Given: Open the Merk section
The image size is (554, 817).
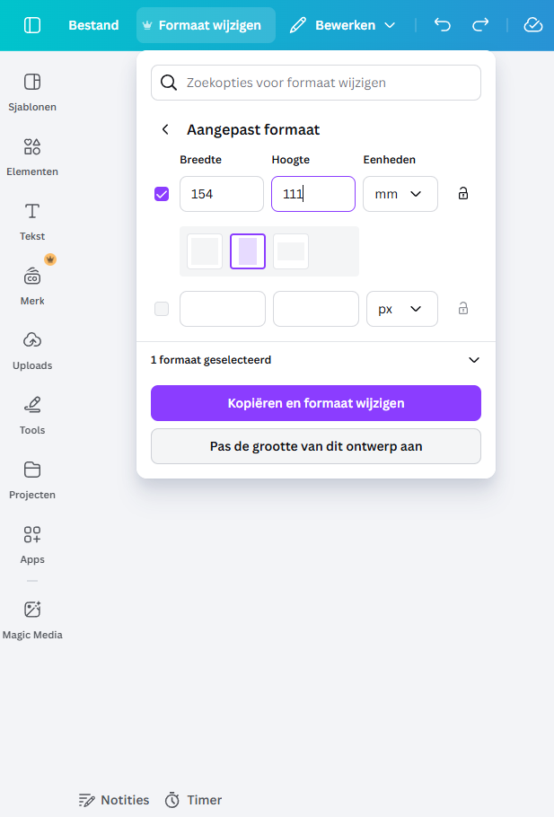Looking at the screenshot, I should point(31,284).
